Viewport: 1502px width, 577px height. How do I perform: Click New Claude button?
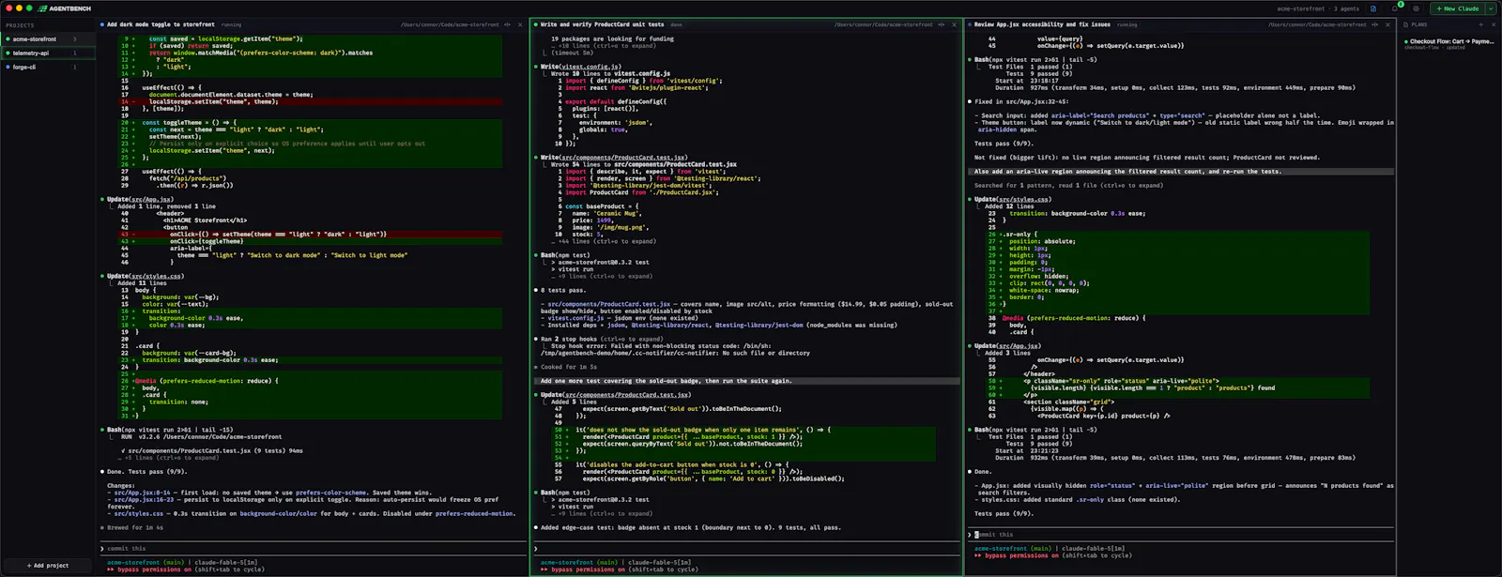(1455, 8)
